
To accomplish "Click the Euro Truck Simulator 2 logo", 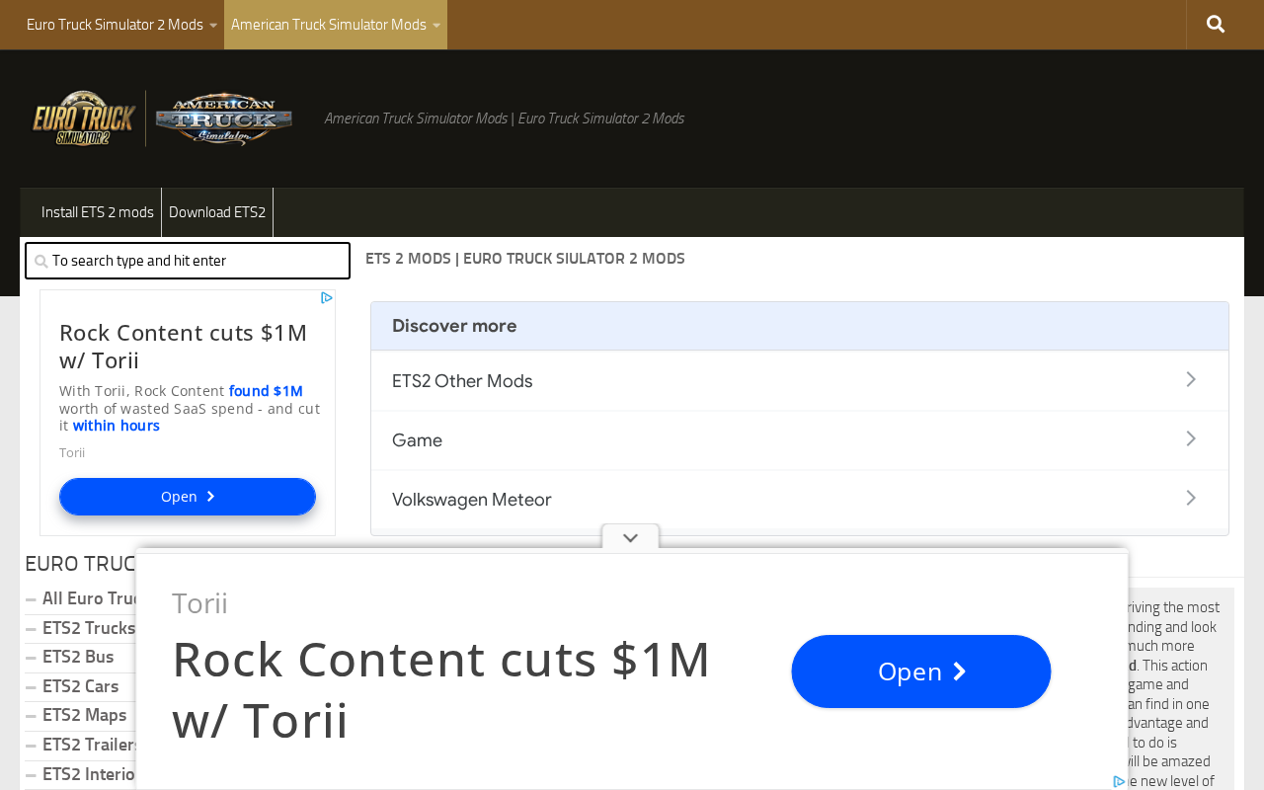I will [x=84, y=118].
